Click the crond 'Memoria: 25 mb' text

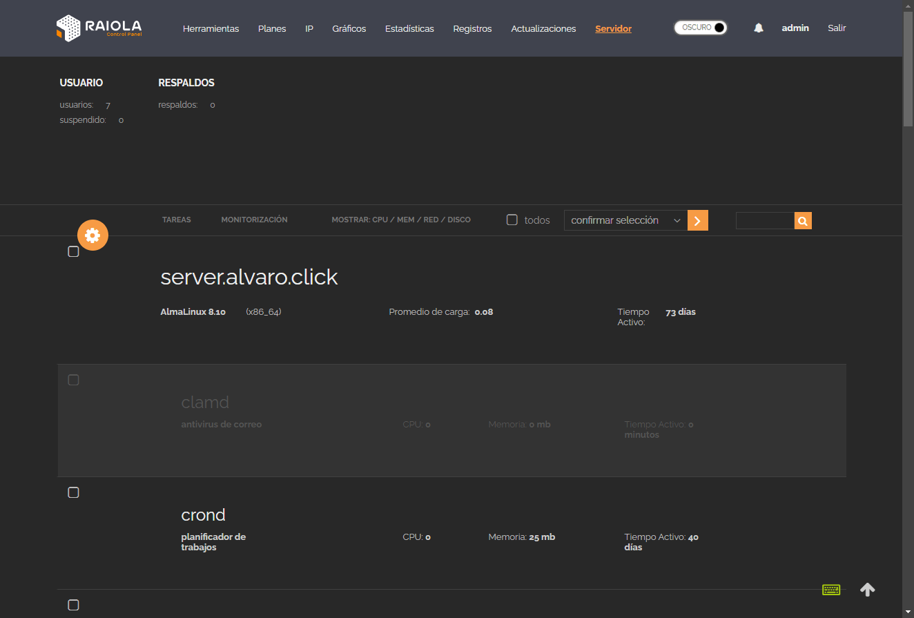pyautogui.click(x=522, y=537)
